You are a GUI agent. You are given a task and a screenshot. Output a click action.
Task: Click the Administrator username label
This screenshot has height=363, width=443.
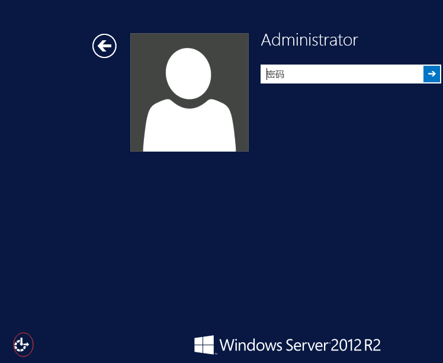coord(309,40)
